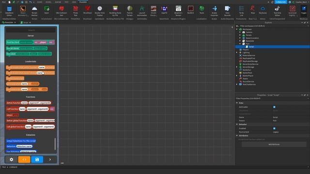Open block editor settings gear

tap(12, 159)
